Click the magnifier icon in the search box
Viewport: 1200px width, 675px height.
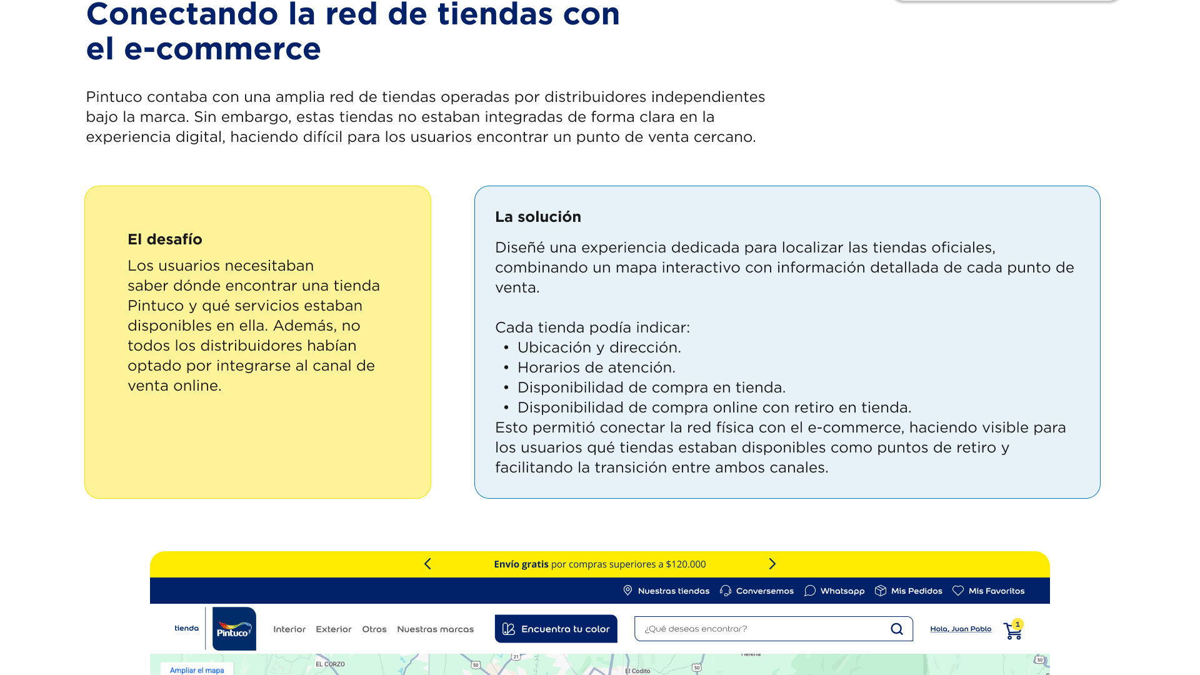tap(897, 629)
